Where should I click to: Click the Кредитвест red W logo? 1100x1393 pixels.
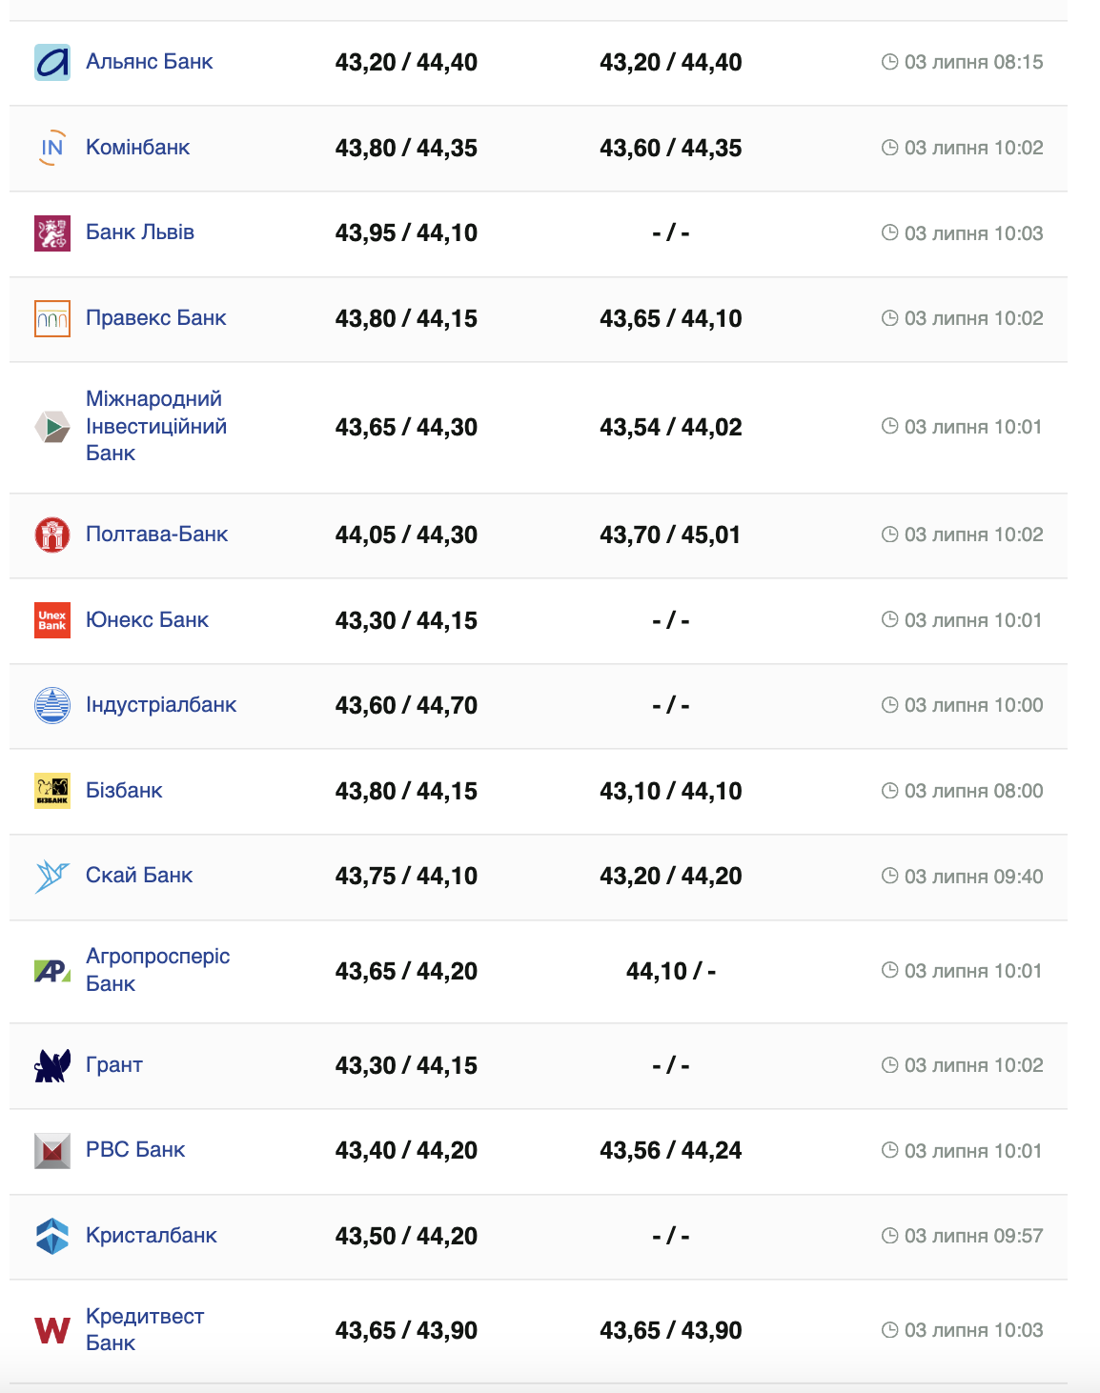(52, 1330)
